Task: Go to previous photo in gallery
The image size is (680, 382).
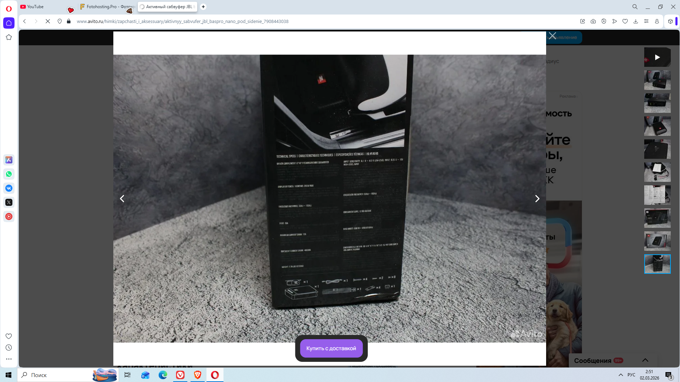Action: [x=122, y=199]
